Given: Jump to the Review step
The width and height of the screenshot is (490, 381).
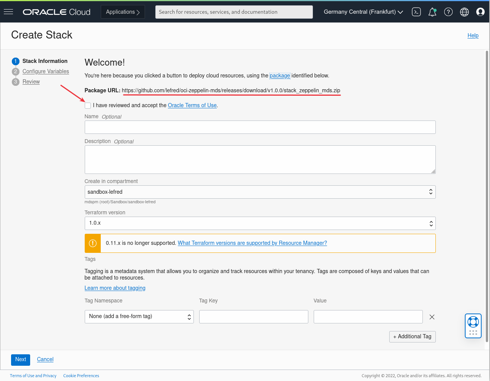Looking at the screenshot, I should coord(31,82).
